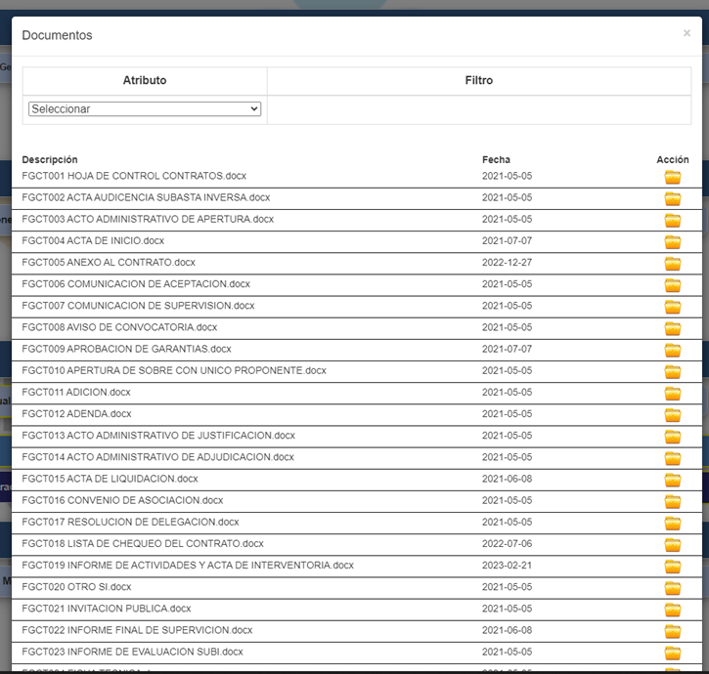The height and width of the screenshot is (674, 709).
Task: Open folder for FGCT019 INFORME DE ACTIVIDADES
Action: point(672,567)
